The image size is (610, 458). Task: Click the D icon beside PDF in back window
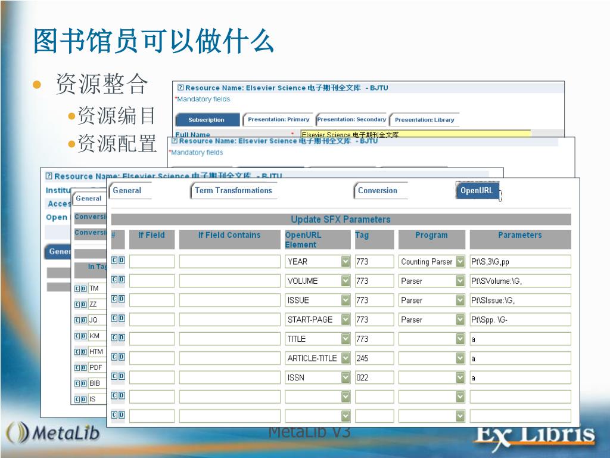pos(83,368)
